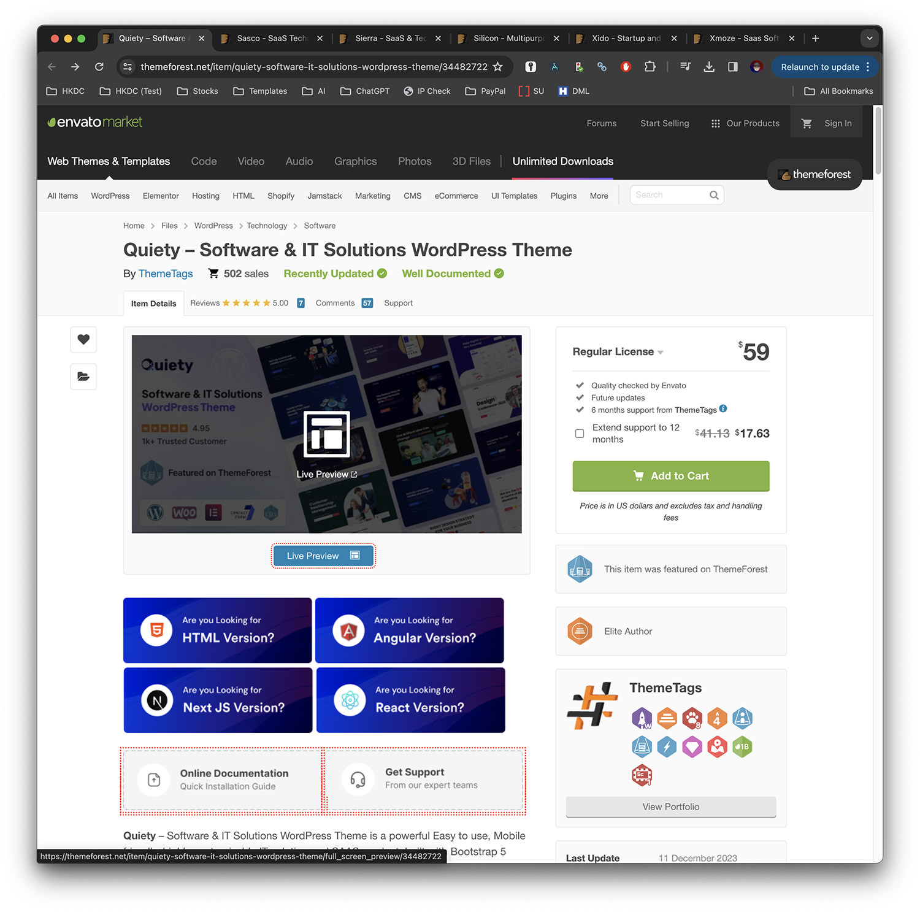Open the browser extensions puzzle icon
Image resolution: width=920 pixels, height=912 pixels.
(x=650, y=67)
